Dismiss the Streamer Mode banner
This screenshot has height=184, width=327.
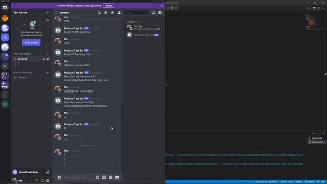(161, 6)
